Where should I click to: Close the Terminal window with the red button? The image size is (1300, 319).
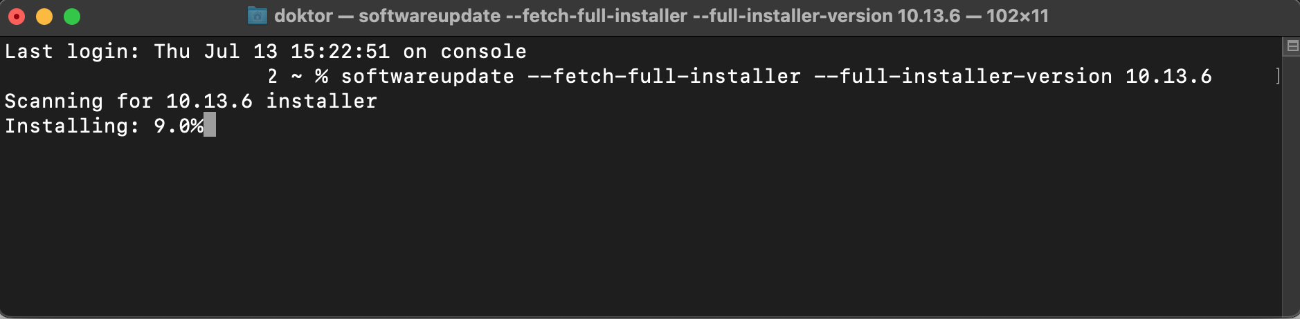(17, 17)
